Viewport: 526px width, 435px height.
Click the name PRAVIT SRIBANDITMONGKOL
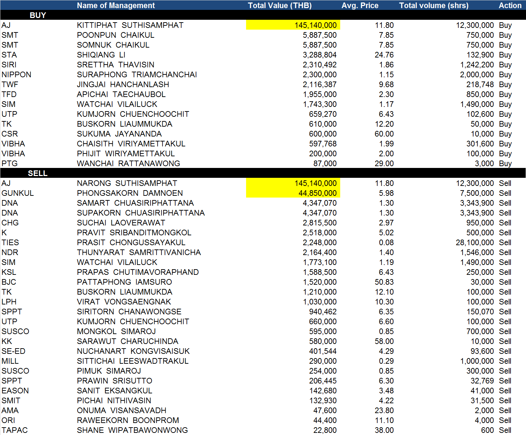click(x=134, y=232)
